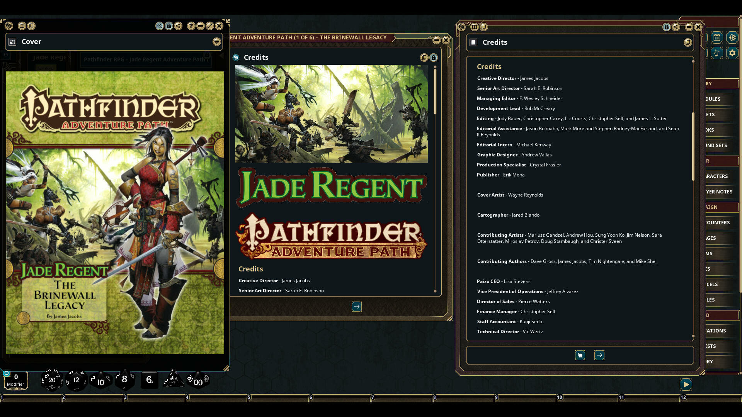Viewport: 742px width, 417px height.
Task: Open the Settings gear icon top right
Action: click(732, 53)
